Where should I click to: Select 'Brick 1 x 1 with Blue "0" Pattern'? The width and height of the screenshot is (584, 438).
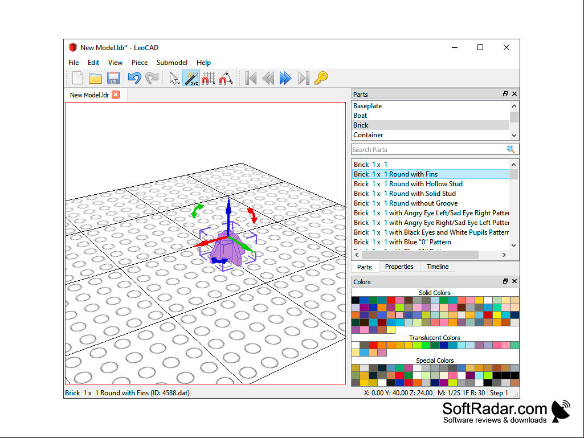431,241
